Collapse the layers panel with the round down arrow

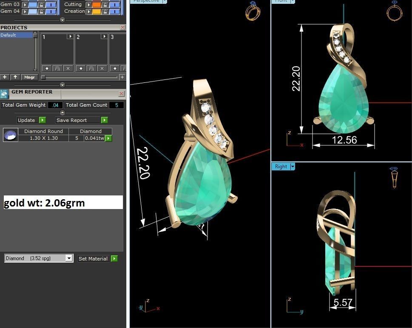pyautogui.click(x=62, y=20)
